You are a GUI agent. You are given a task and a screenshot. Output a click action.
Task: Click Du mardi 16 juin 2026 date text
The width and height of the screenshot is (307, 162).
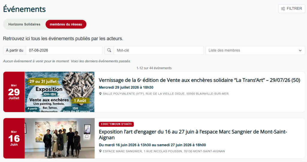(x=152, y=145)
